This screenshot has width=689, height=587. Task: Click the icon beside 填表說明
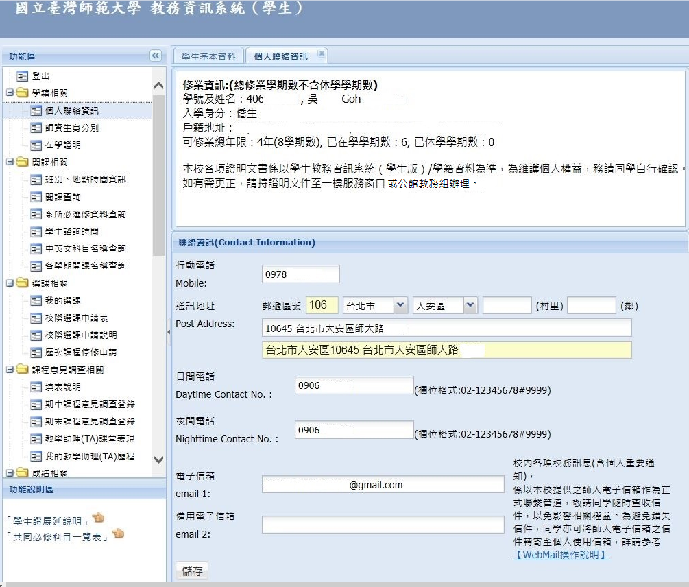[36, 387]
